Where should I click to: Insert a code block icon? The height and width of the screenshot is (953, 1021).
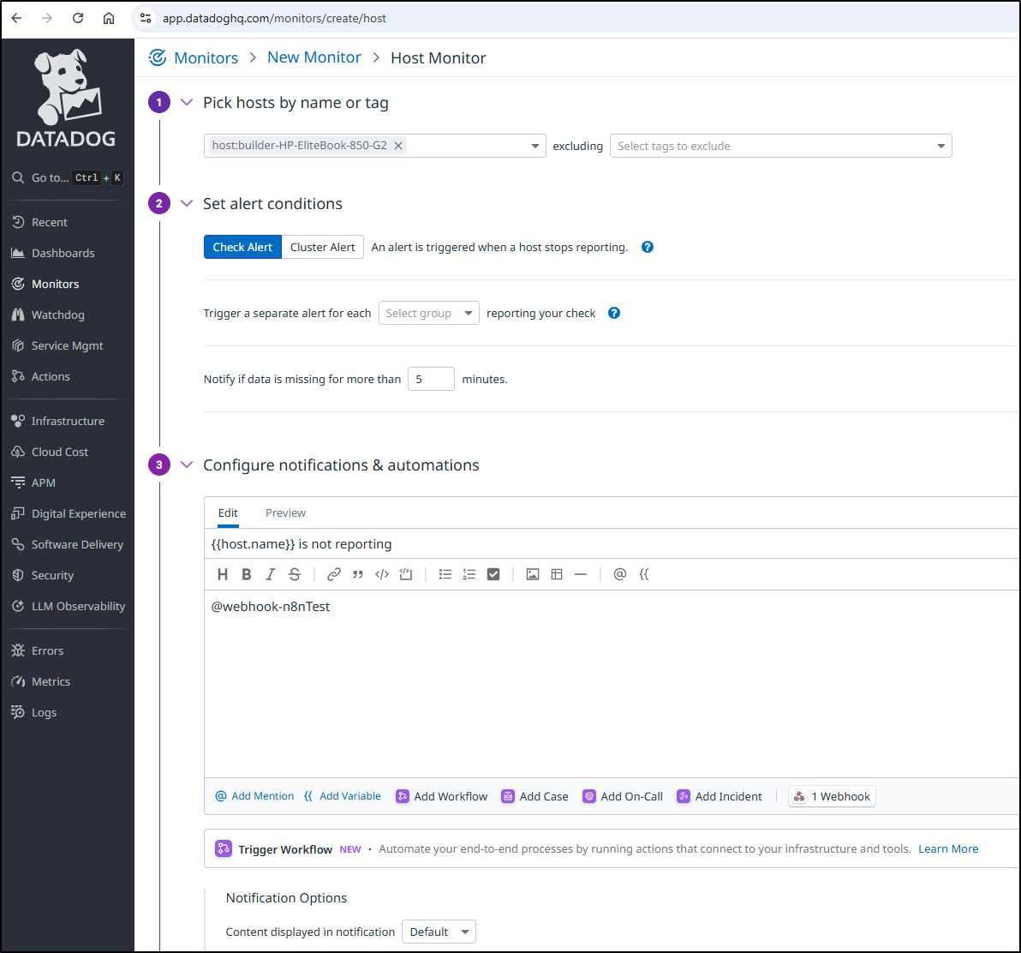(x=406, y=574)
